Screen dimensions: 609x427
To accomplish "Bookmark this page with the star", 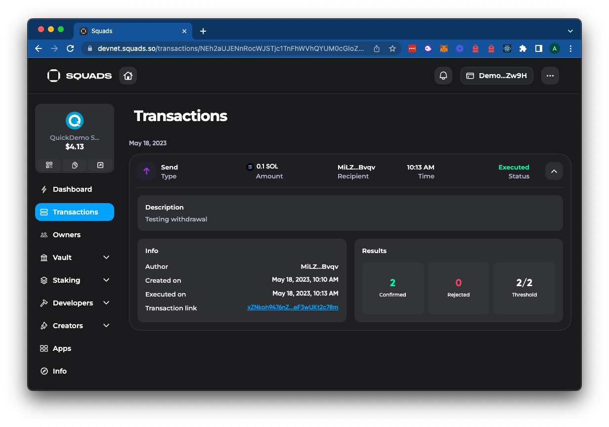I will coord(392,48).
